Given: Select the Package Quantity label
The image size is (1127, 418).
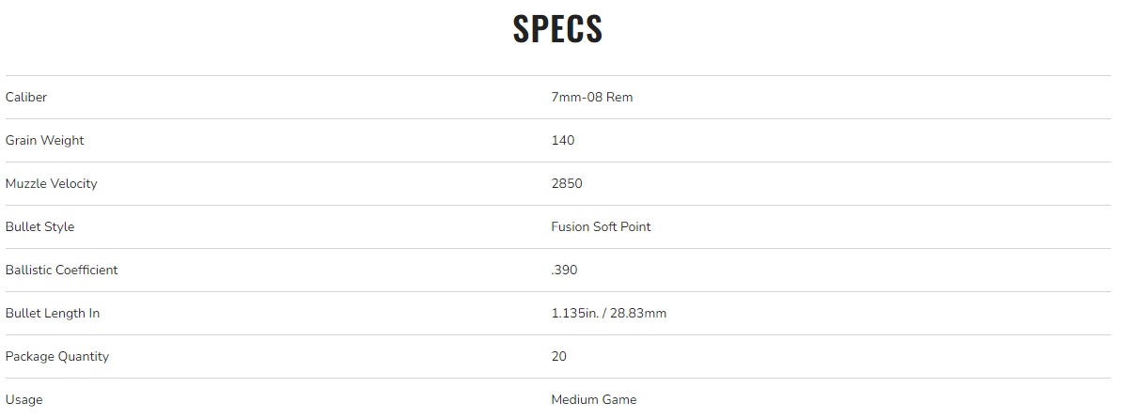Looking at the screenshot, I should pyautogui.click(x=57, y=356).
